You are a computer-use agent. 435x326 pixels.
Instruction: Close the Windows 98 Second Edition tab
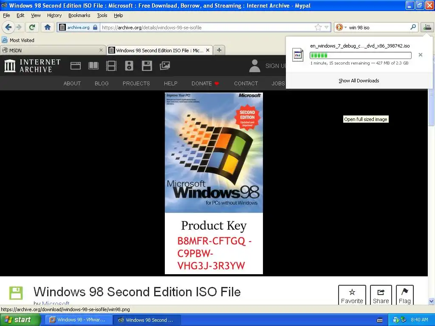207,50
